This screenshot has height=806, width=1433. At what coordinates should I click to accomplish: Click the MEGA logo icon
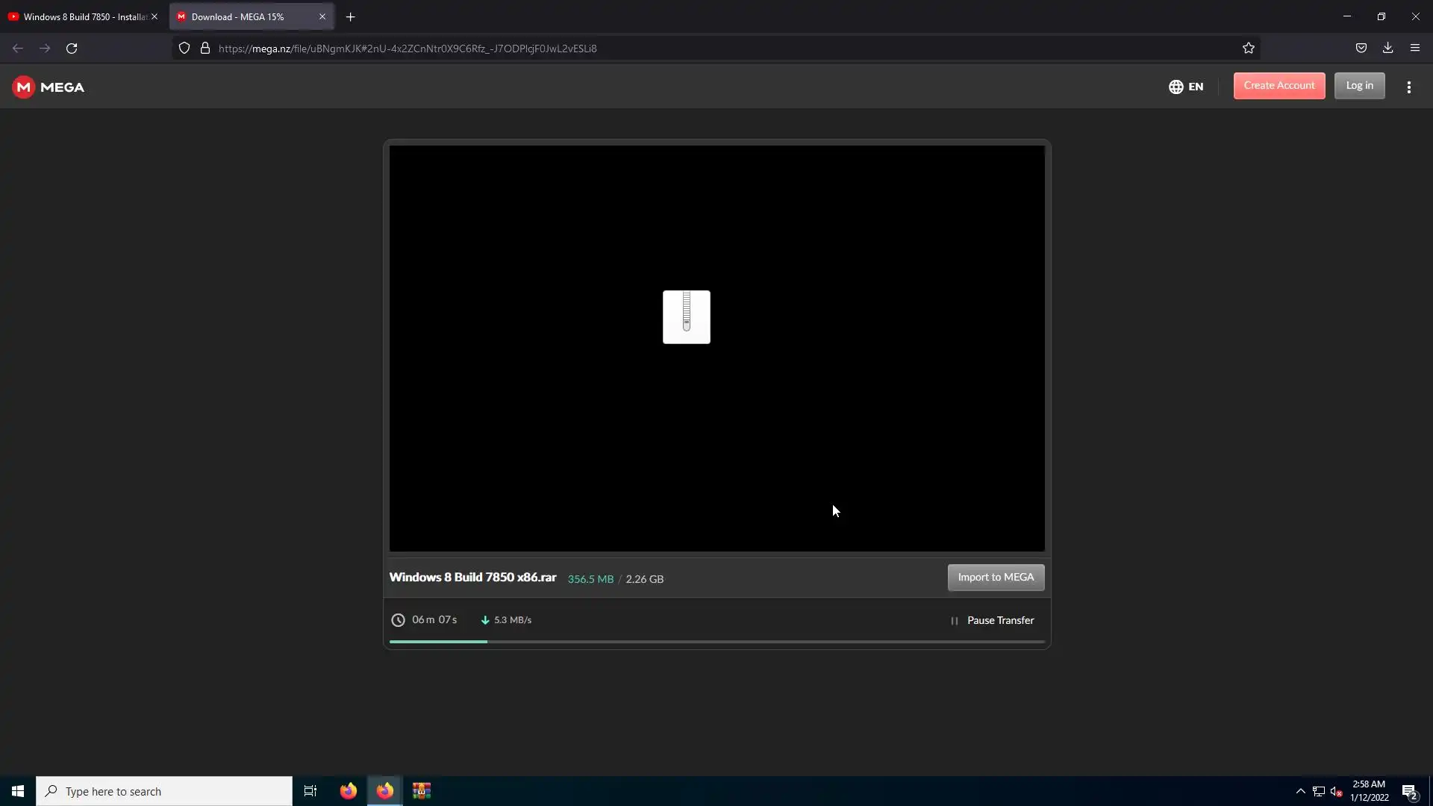(24, 87)
